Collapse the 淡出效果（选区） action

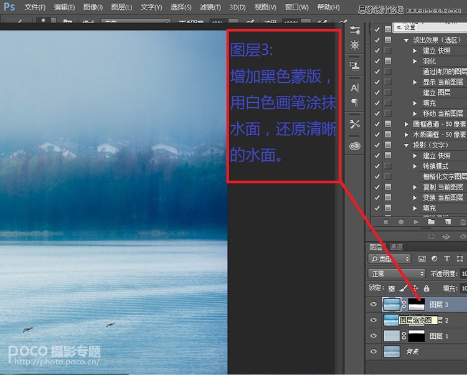point(406,40)
